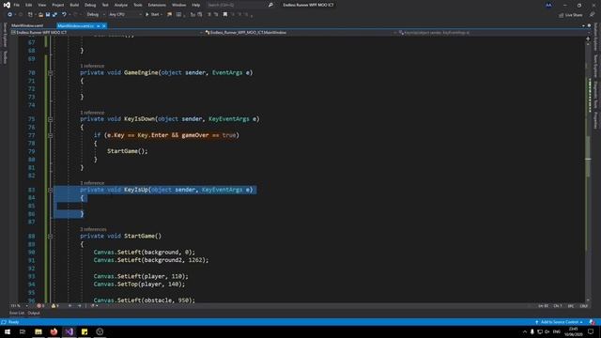Open the Build menu

(x=74, y=5)
